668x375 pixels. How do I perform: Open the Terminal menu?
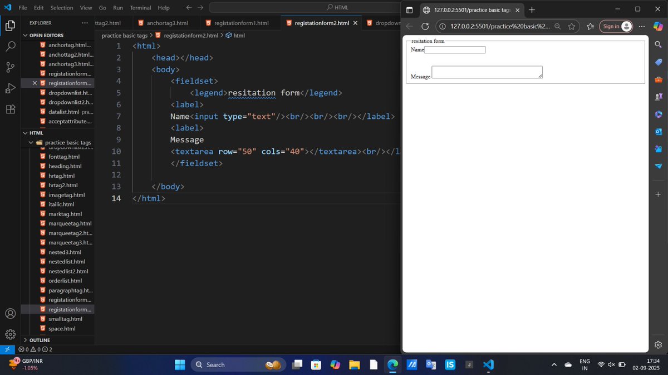140,8
